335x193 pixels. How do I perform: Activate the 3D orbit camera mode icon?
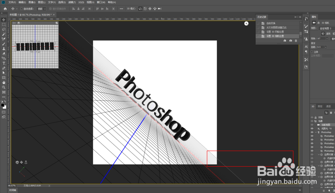click(140, 9)
